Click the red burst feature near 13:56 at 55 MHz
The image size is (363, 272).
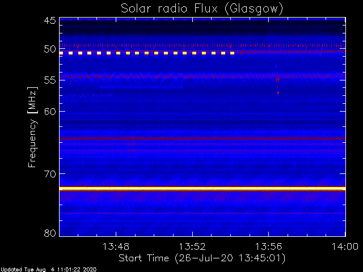(277, 80)
